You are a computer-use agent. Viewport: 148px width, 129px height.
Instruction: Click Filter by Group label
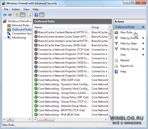pos(129,49)
